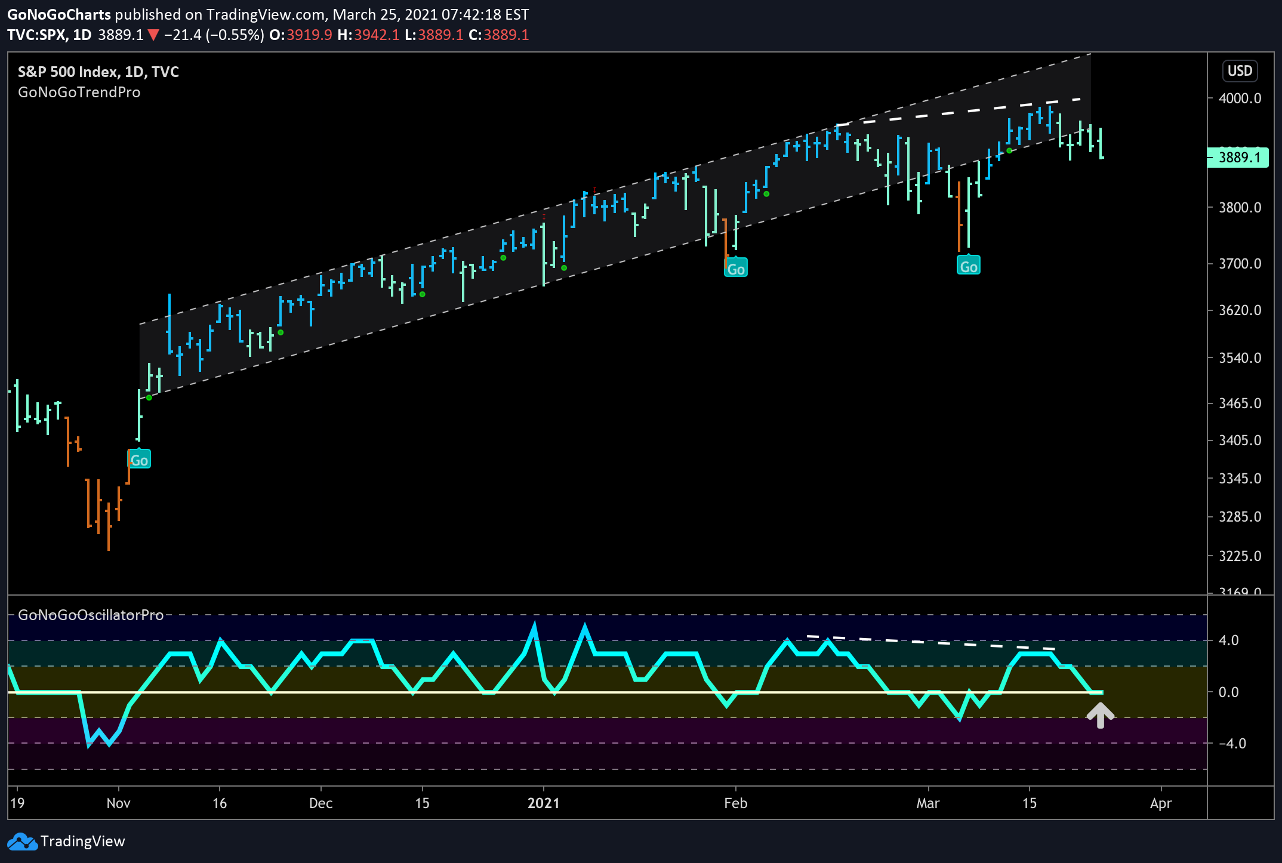Click the open value O:3919.9
Screen dimensions: 1282x863
coord(301,35)
